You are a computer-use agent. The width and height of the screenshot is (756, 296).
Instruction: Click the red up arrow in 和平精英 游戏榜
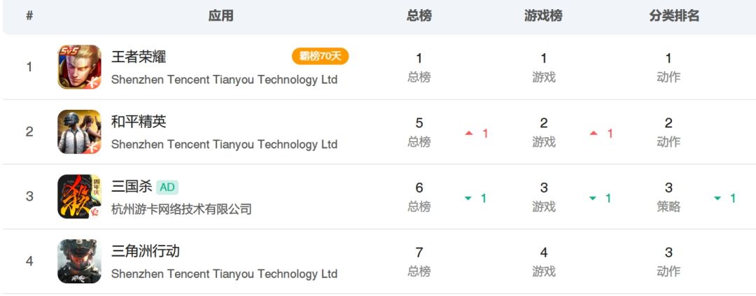594,133
